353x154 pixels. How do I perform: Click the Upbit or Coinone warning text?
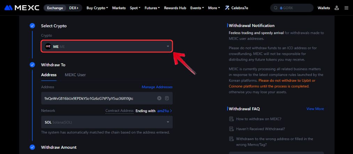tap(272, 83)
